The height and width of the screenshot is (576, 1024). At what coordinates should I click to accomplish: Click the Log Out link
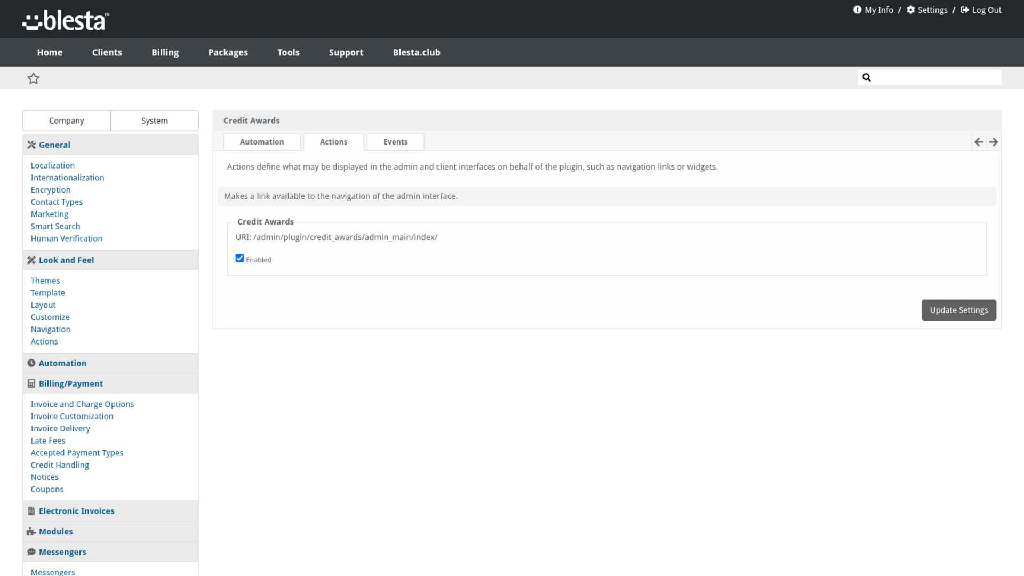click(x=987, y=10)
